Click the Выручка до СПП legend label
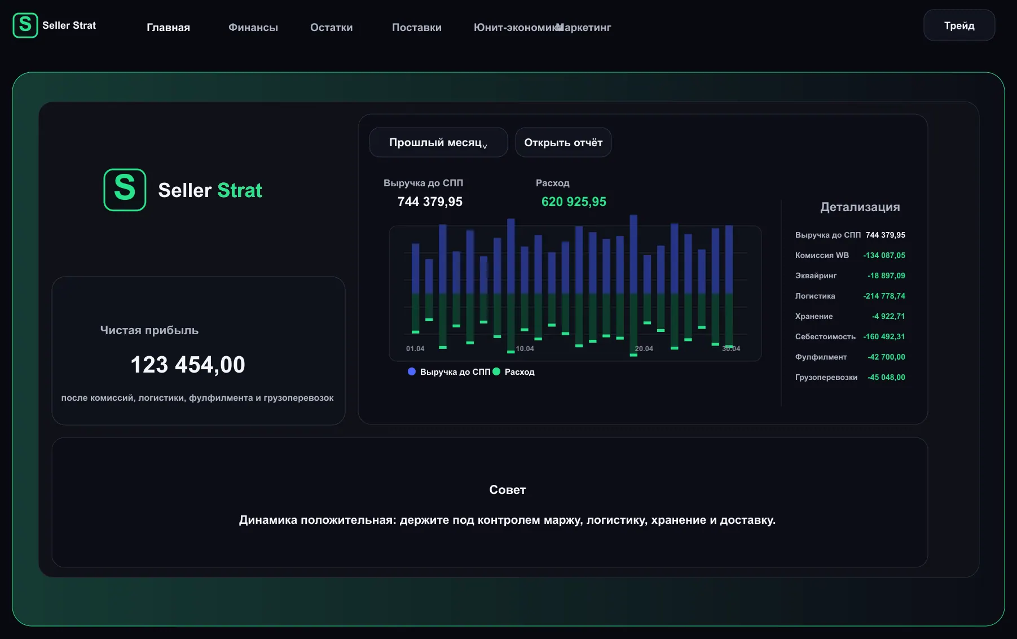 tap(455, 372)
